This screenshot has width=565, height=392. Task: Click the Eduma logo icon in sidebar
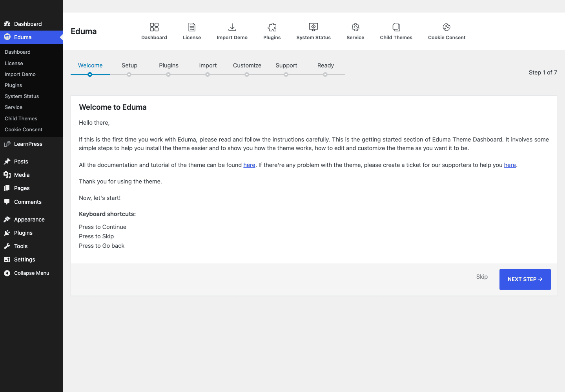(7, 37)
